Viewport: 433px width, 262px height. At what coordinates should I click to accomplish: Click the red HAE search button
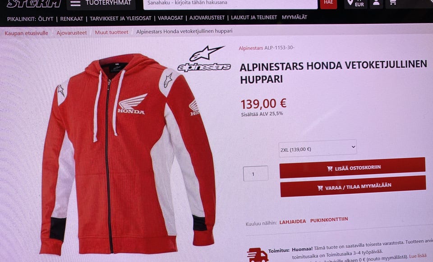328,3
